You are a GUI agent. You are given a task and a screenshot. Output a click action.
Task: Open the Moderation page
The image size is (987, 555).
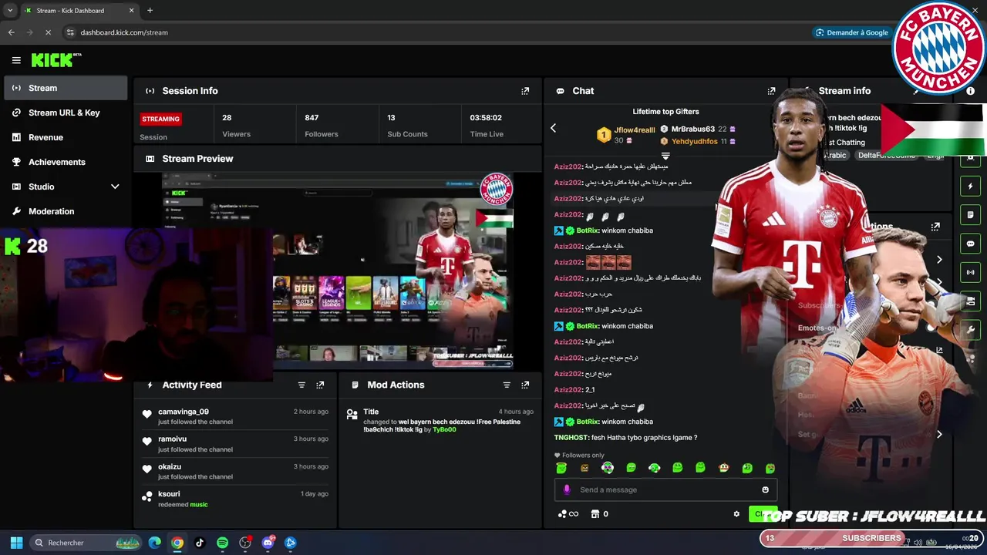(66, 211)
